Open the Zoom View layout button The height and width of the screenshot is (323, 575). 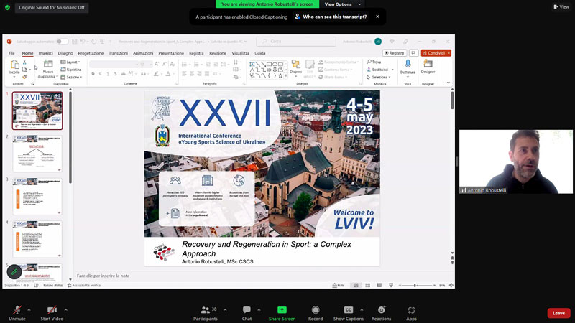561,6
